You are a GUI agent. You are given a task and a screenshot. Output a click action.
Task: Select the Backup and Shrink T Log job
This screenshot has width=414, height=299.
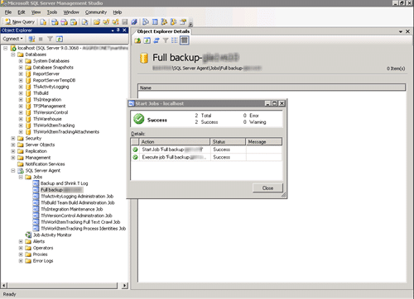pyautogui.click(x=65, y=183)
